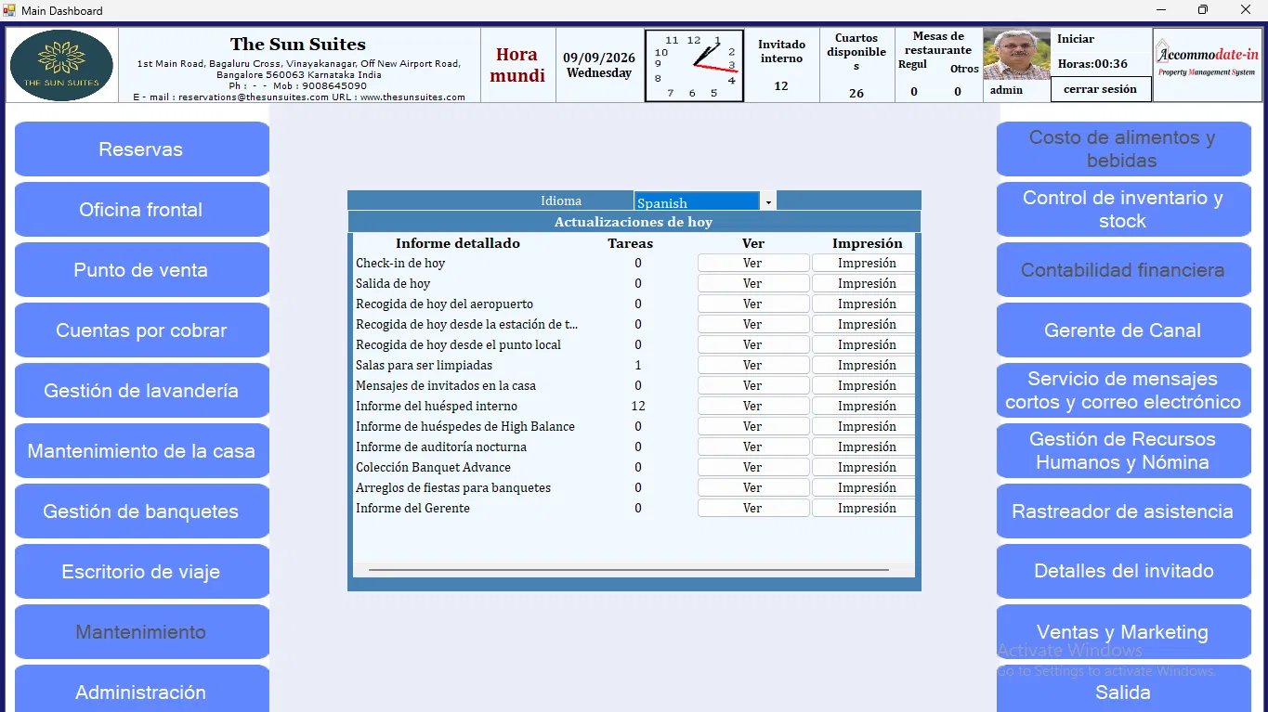The image size is (1268, 712).
Task: Open Gestión de banquetes module
Action: point(141,511)
